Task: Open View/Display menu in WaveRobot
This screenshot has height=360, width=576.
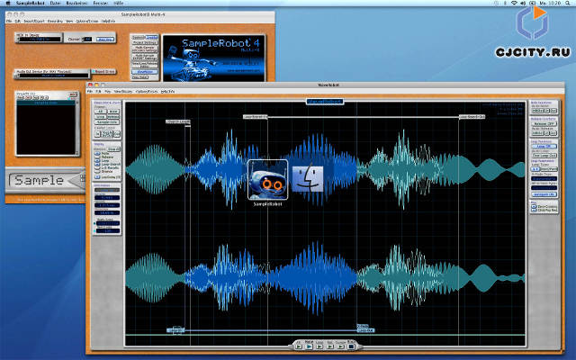Action: (123, 91)
